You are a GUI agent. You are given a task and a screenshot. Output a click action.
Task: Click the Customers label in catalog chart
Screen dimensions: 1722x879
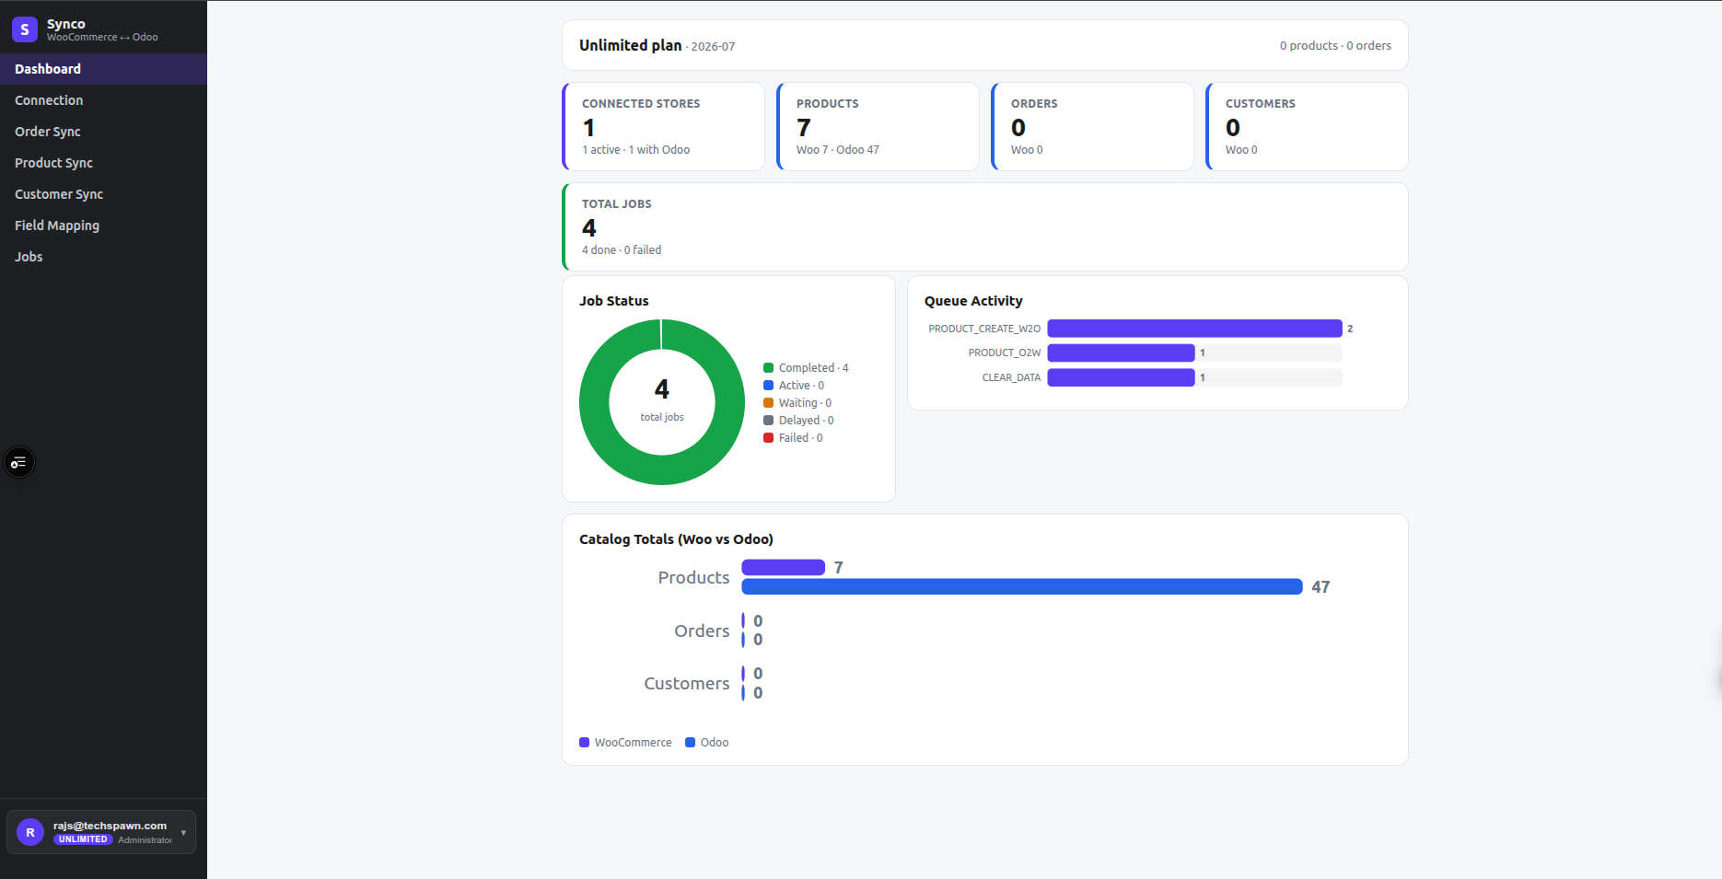tap(687, 684)
